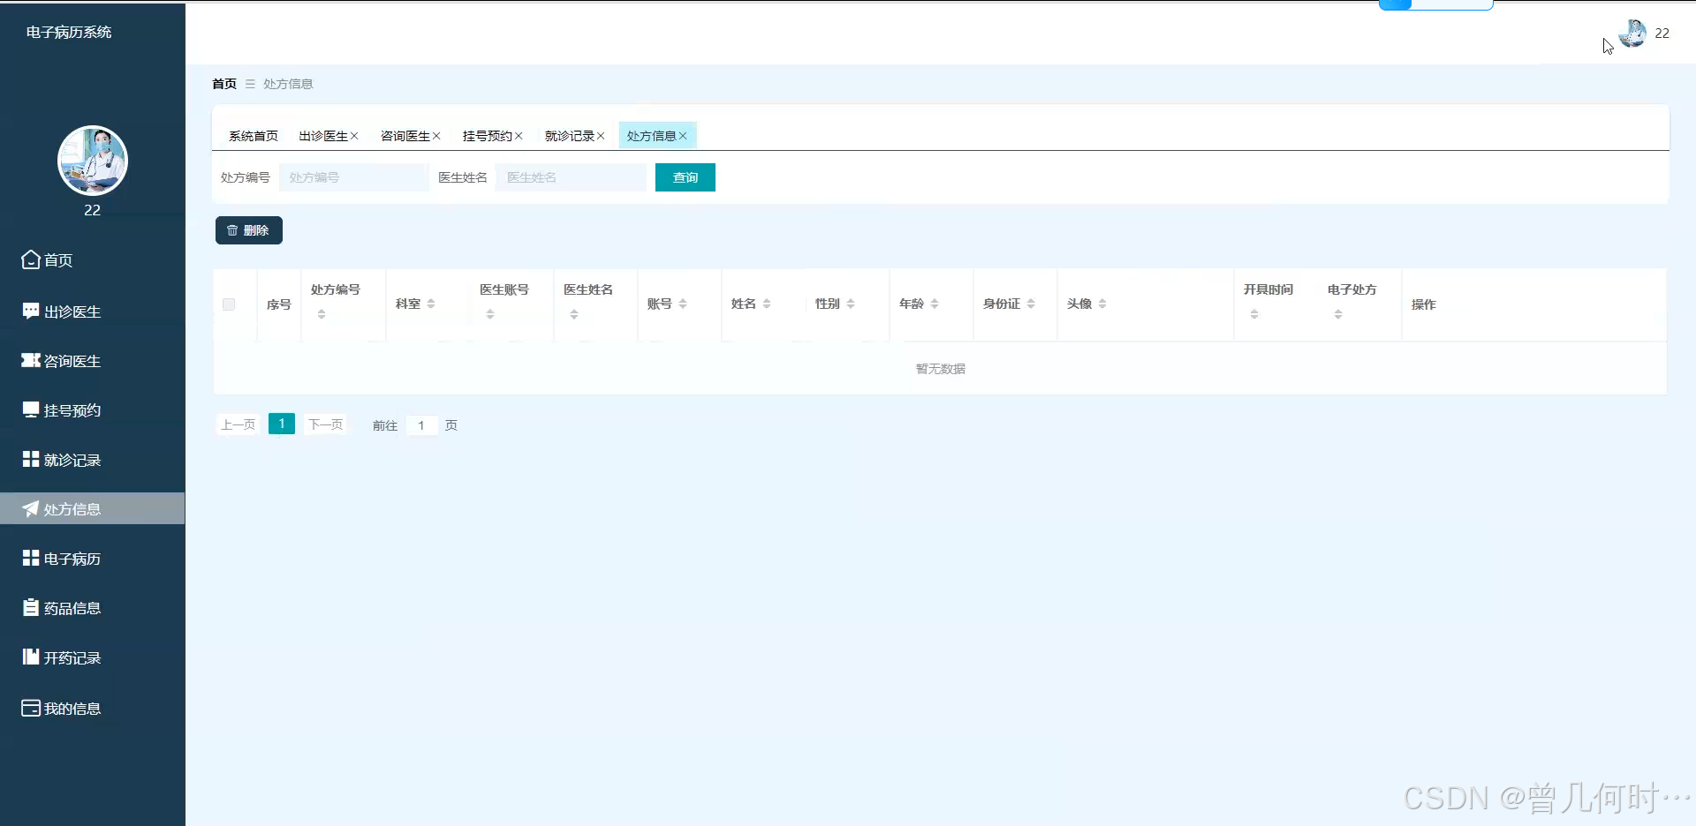Close the 就诊记录 tab with its X
Viewport: 1696px width, 826px height.
(602, 135)
